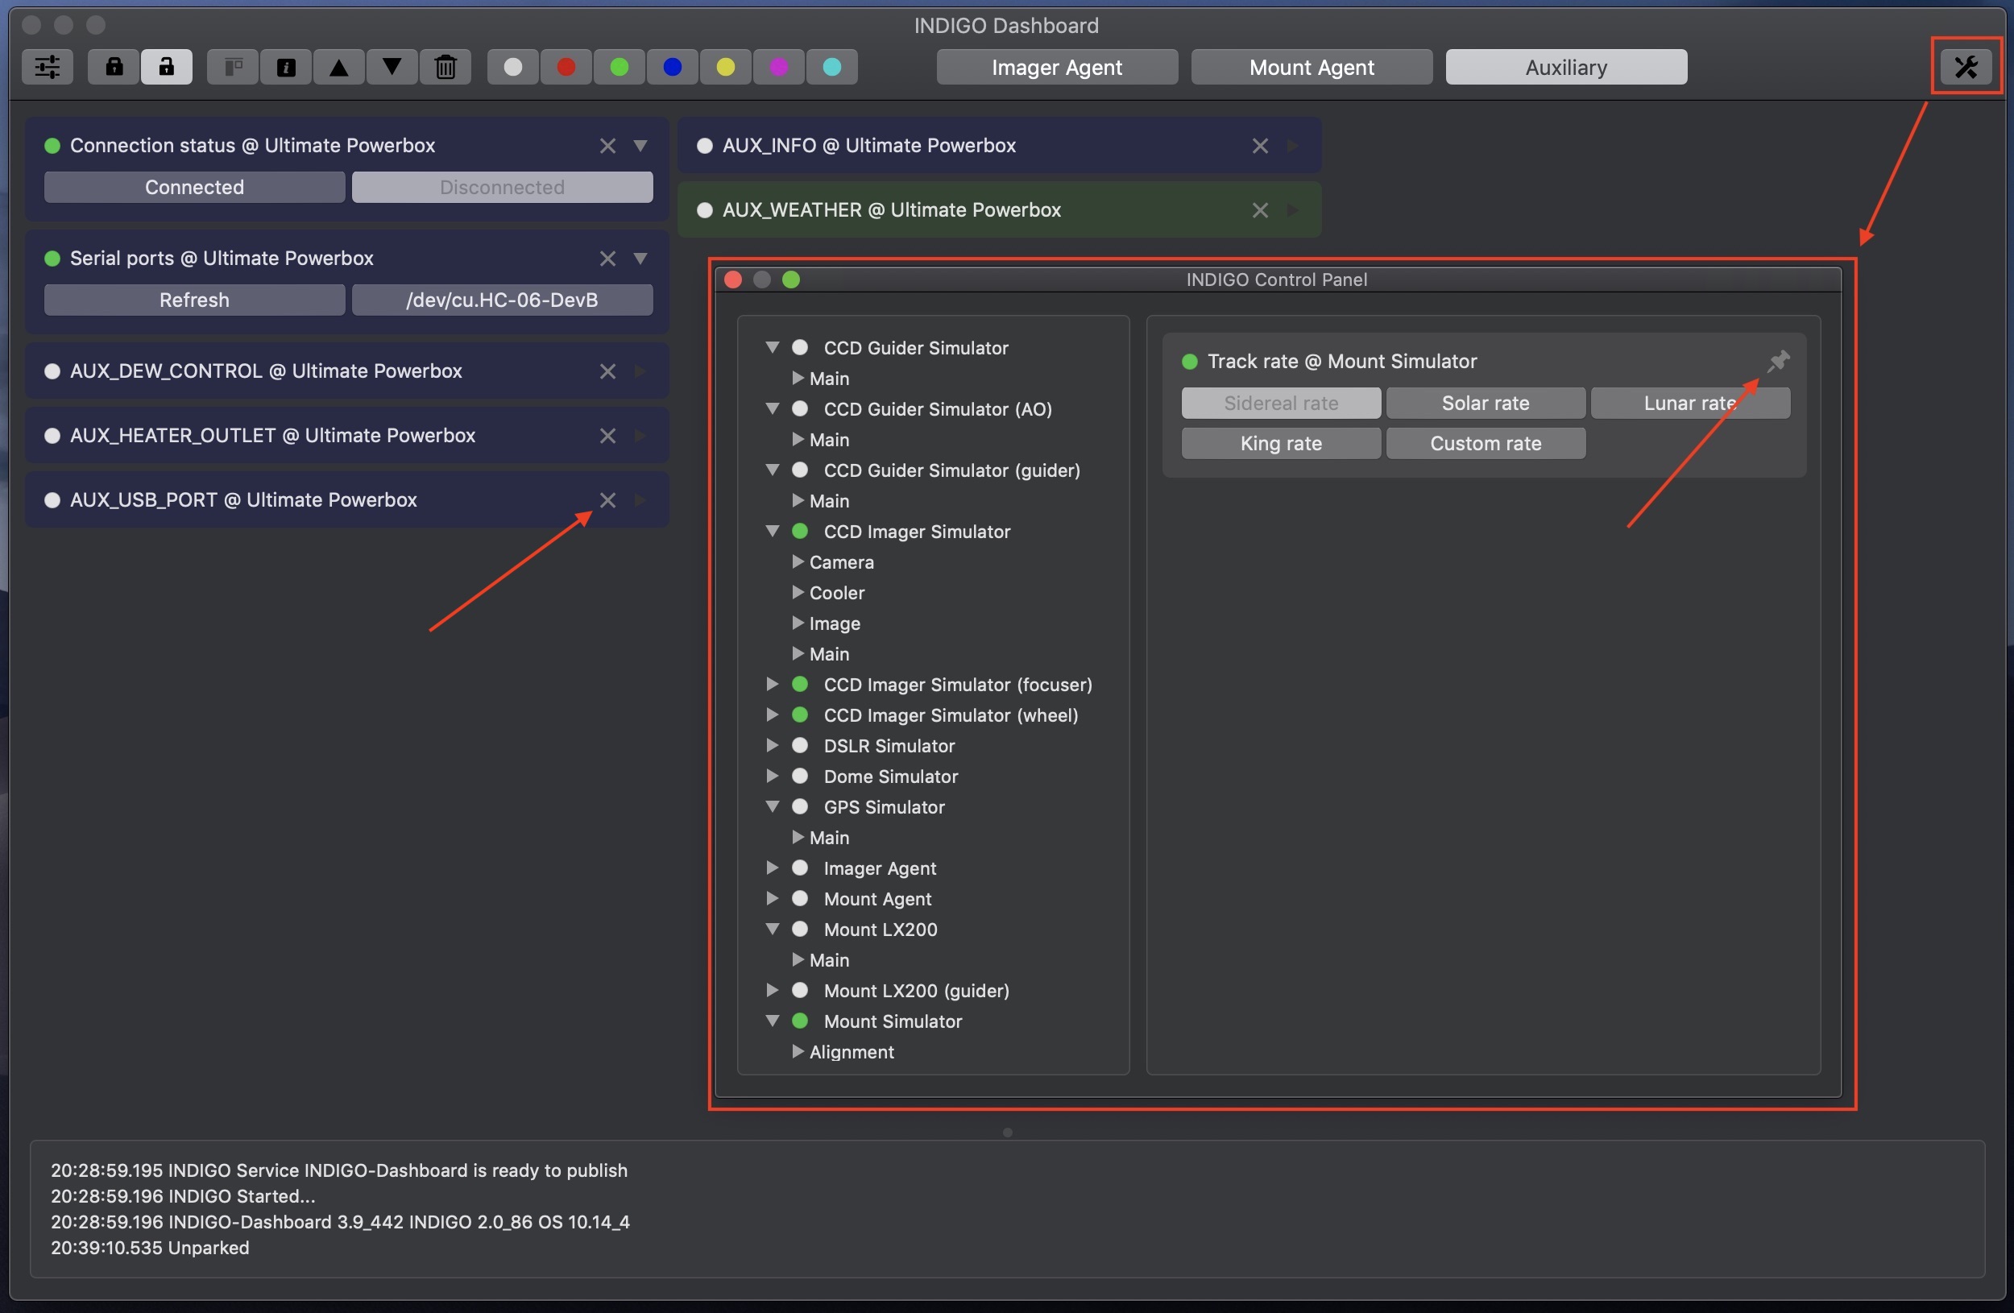Viewport: 2014px width, 1313px height.
Task: Remove AUX_WEATHER panel with X
Action: (1260, 209)
